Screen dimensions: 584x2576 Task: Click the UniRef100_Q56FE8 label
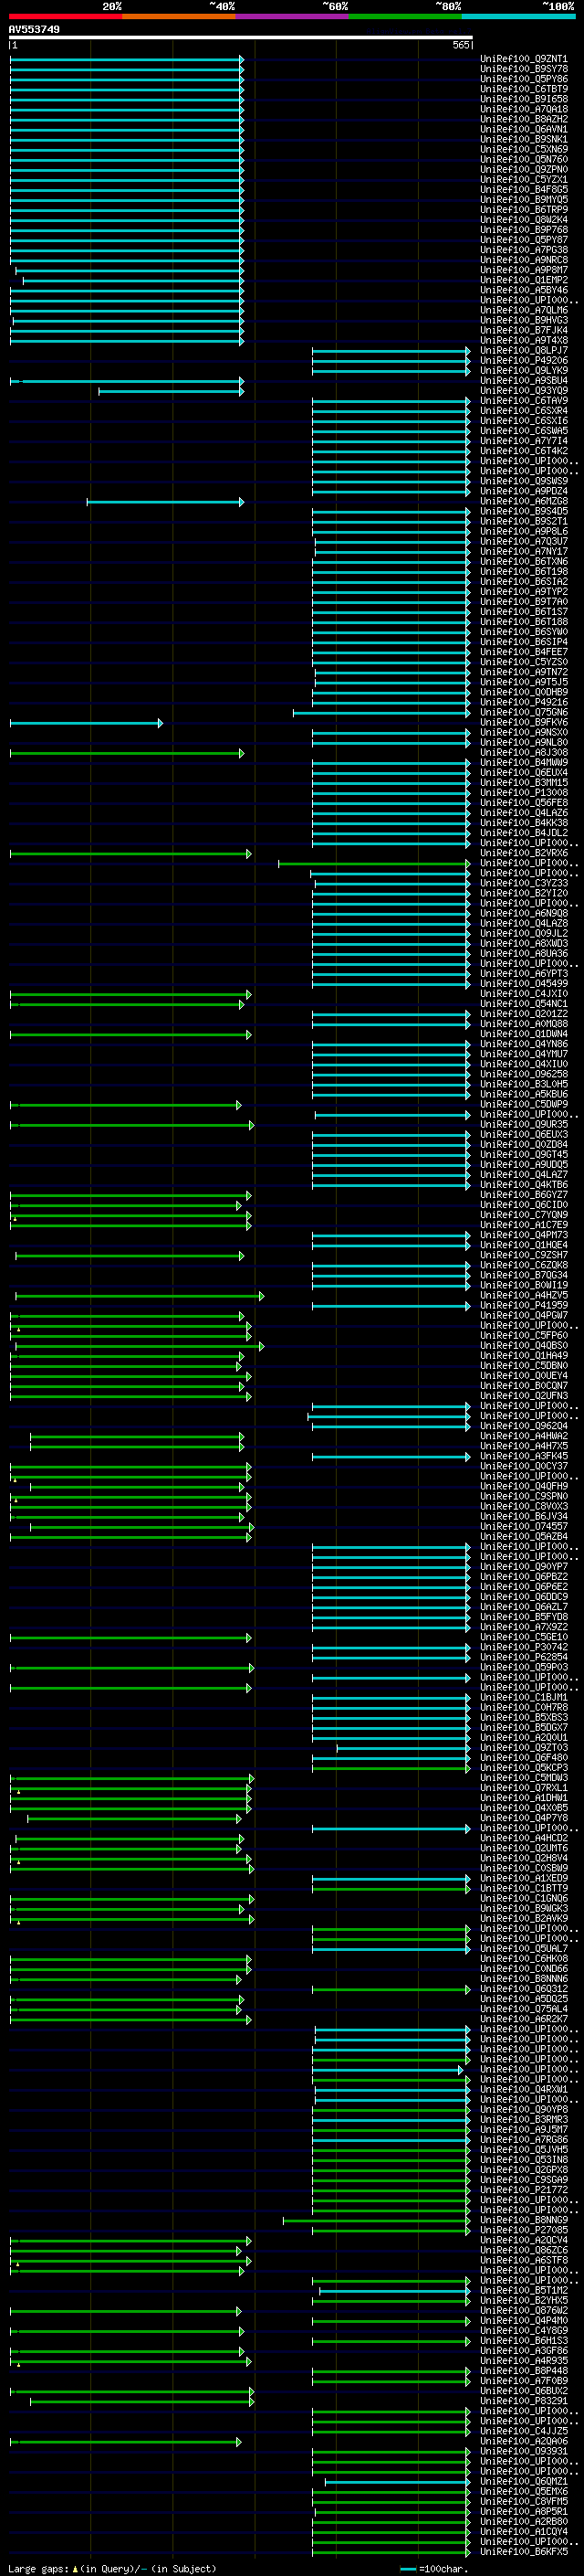[524, 803]
